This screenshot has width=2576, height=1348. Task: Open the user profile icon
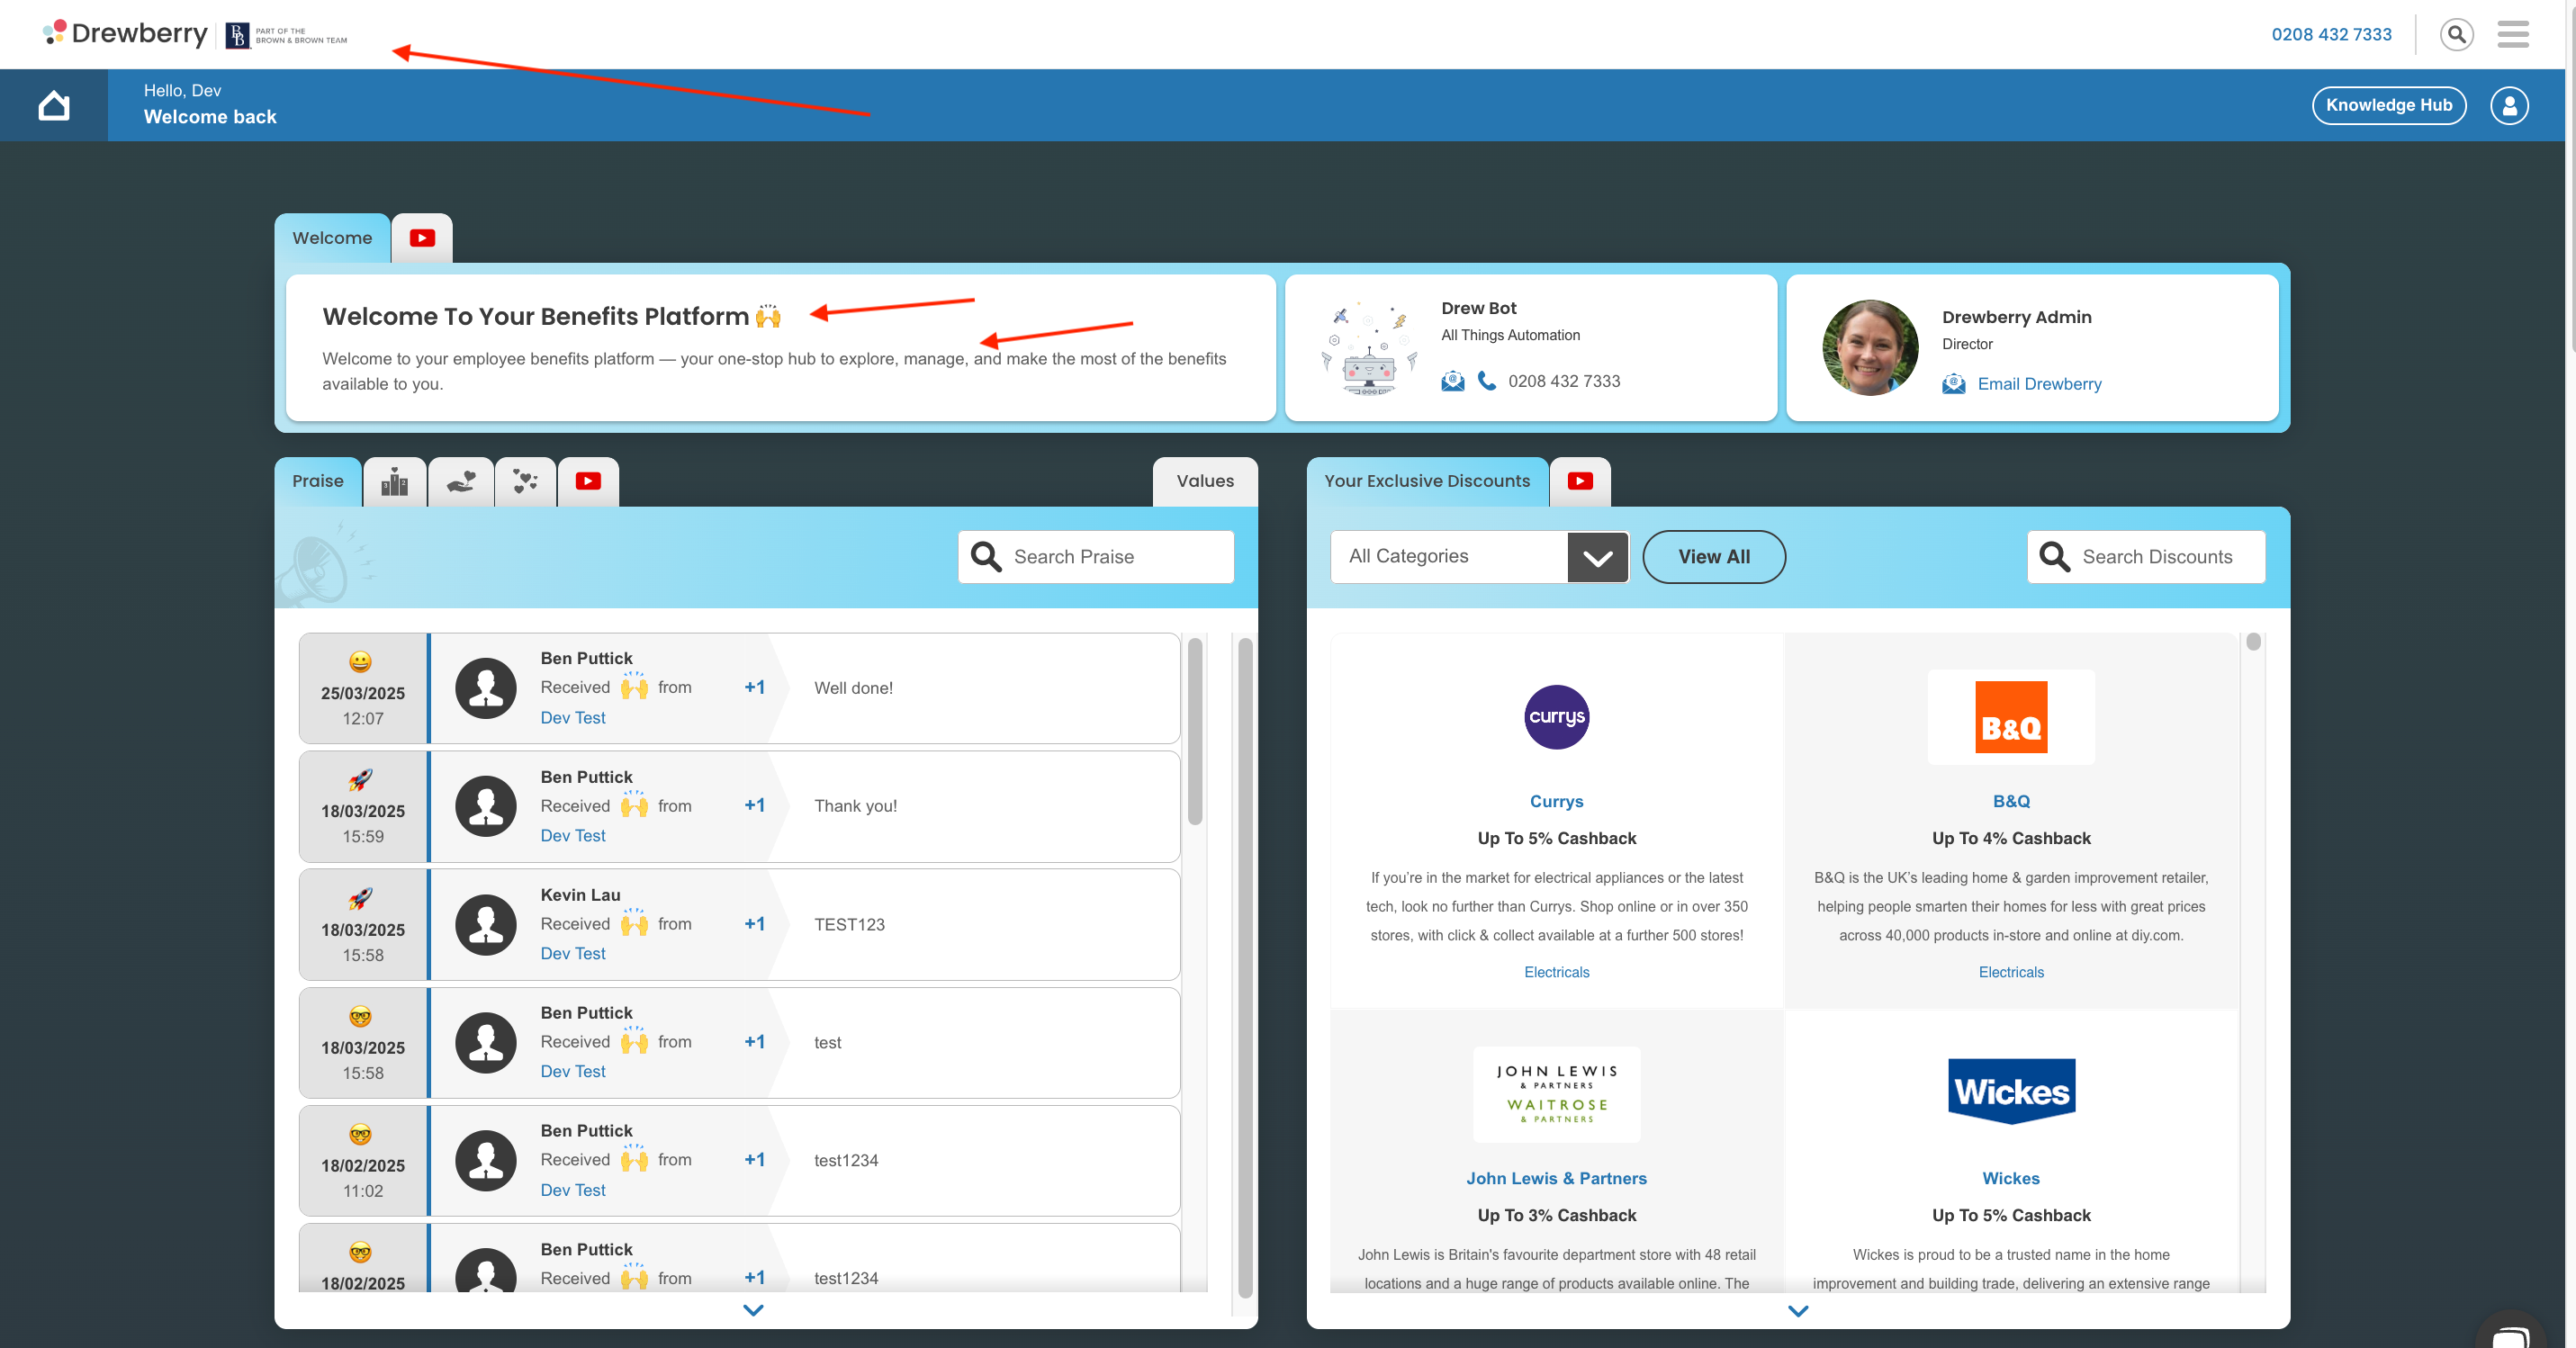[x=2509, y=105]
